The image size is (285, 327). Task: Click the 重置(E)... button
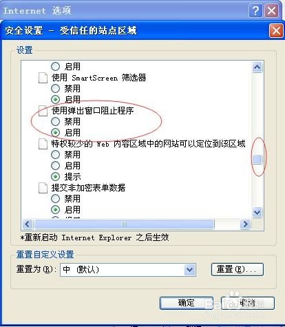pos(237,269)
